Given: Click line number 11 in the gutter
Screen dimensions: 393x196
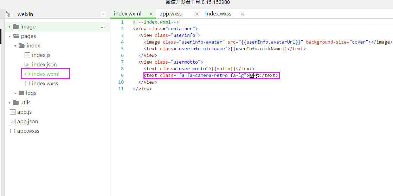Looking at the screenshot, I should (121, 89).
